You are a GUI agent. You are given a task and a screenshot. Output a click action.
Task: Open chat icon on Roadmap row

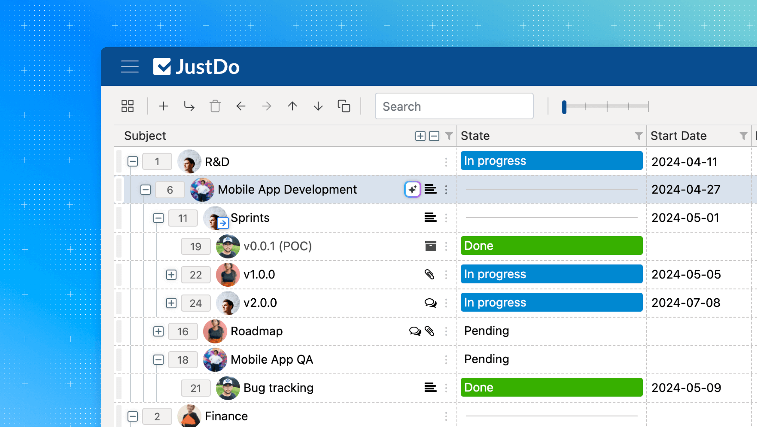click(415, 331)
